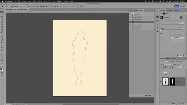The height and width of the screenshot is (105, 187).
Task: Open the Opacity value dropdown arrow
Action: (181, 64)
